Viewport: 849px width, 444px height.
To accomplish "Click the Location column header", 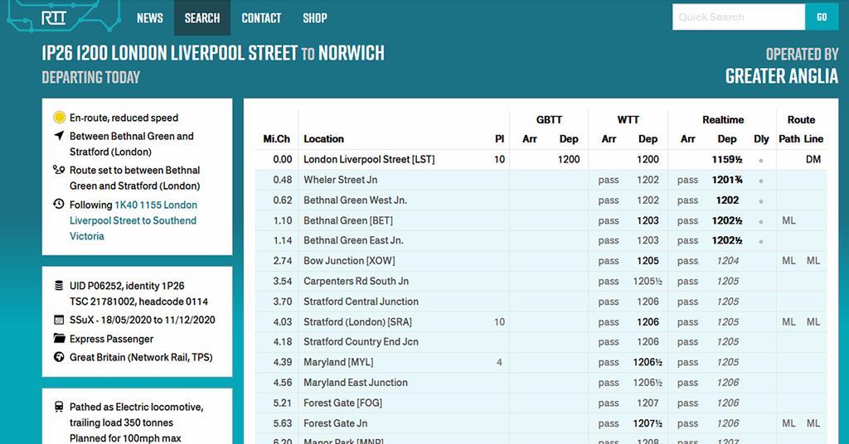I will click(x=323, y=139).
